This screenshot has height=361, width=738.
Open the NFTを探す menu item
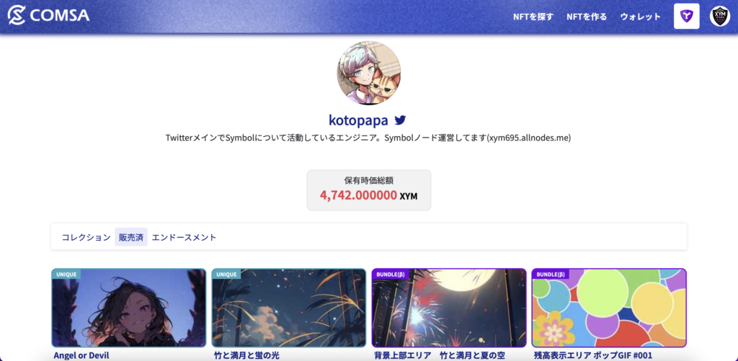click(x=533, y=17)
